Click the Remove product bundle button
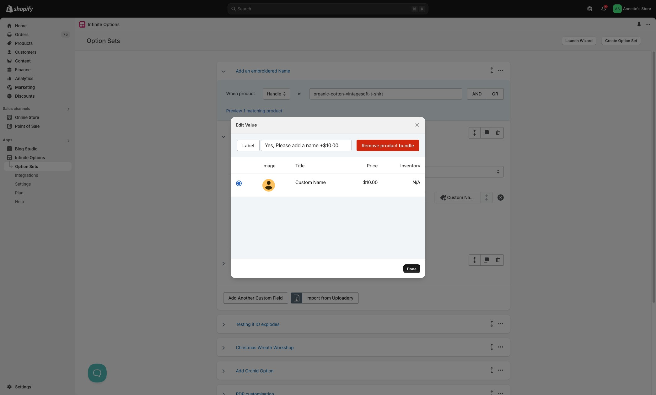 pyautogui.click(x=387, y=145)
